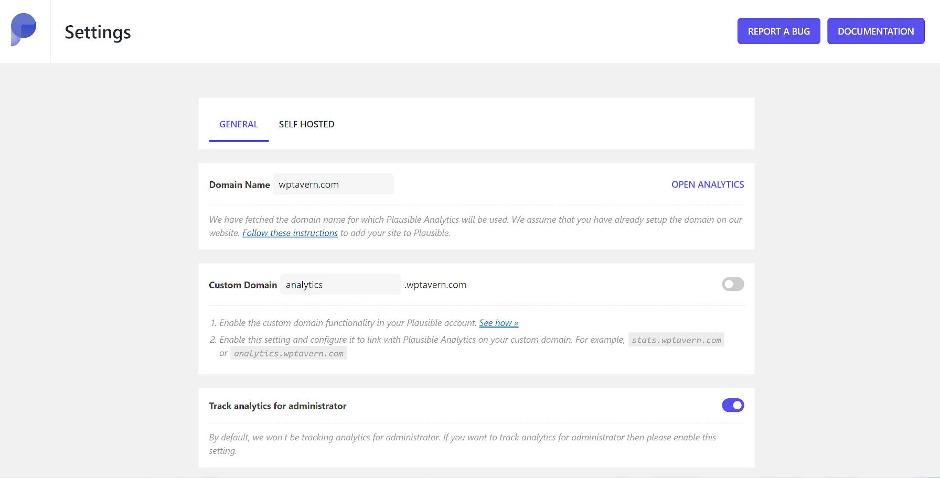The height and width of the screenshot is (478, 940).
Task: Click the "Follow these instructions" link
Action: point(290,233)
